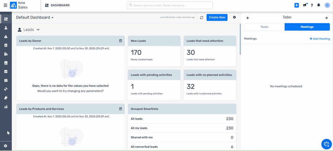The image size is (333, 151).
Task: Switch to the Tasks tab
Action: tap(264, 27)
